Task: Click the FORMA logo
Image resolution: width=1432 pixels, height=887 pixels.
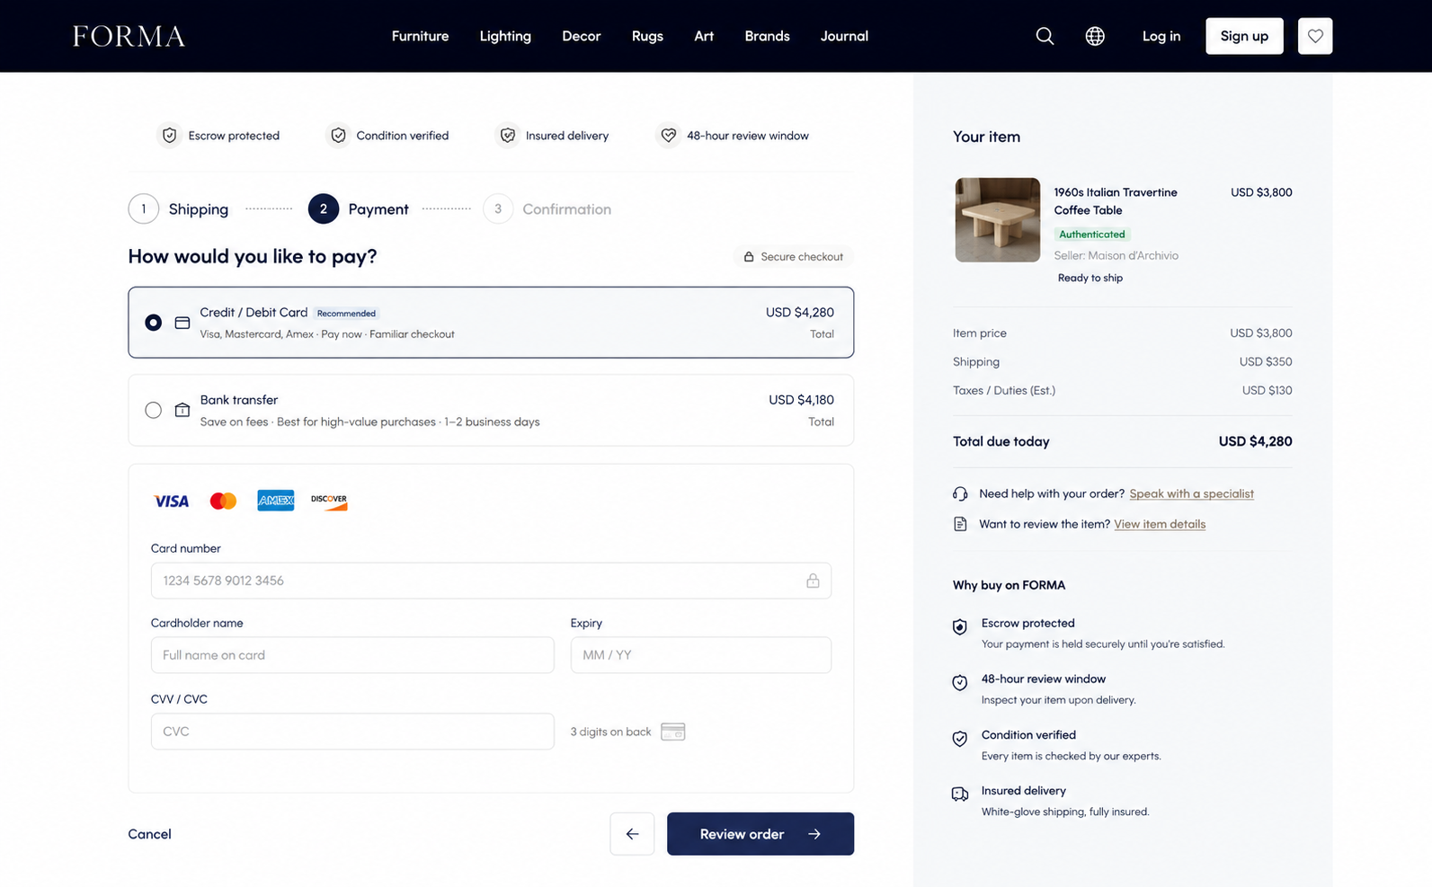Action: coord(129,36)
